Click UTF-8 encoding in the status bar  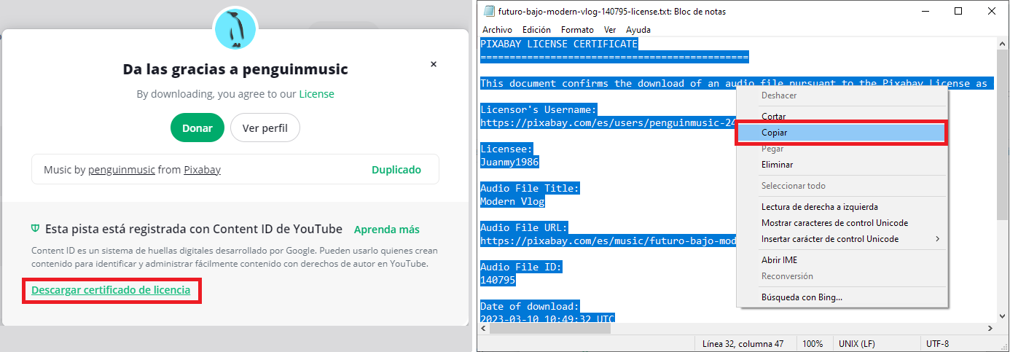tap(937, 344)
